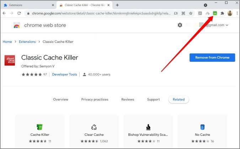Viewport: 240px width, 149px height.
Task: Click Offered by: Semyon V text
Action: (x=38, y=66)
